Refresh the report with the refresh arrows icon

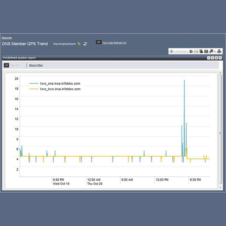pos(85,44)
